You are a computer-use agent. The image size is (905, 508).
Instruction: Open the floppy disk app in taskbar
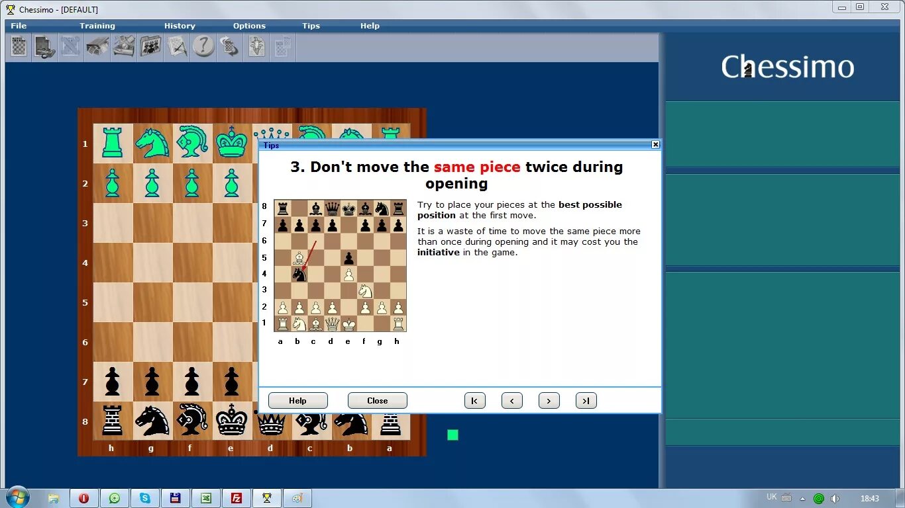[176, 498]
